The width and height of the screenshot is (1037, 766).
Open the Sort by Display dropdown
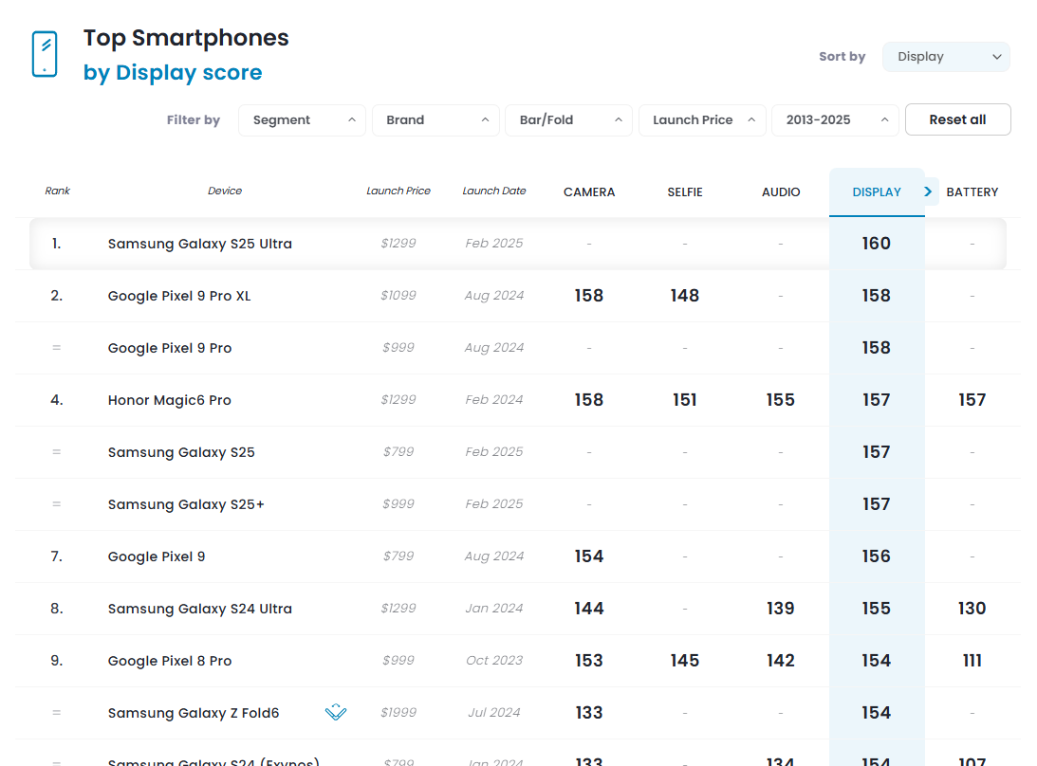[946, 57]
